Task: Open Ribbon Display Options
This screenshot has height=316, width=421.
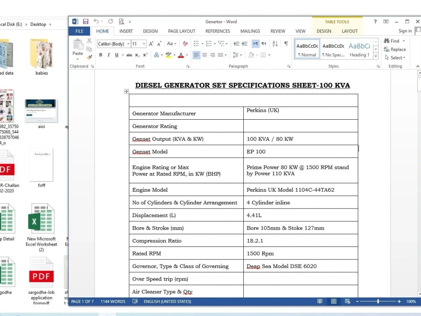Action: (x=386, y=21)
